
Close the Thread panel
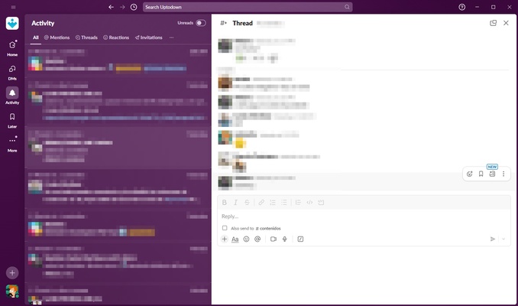tap(506, 23)
